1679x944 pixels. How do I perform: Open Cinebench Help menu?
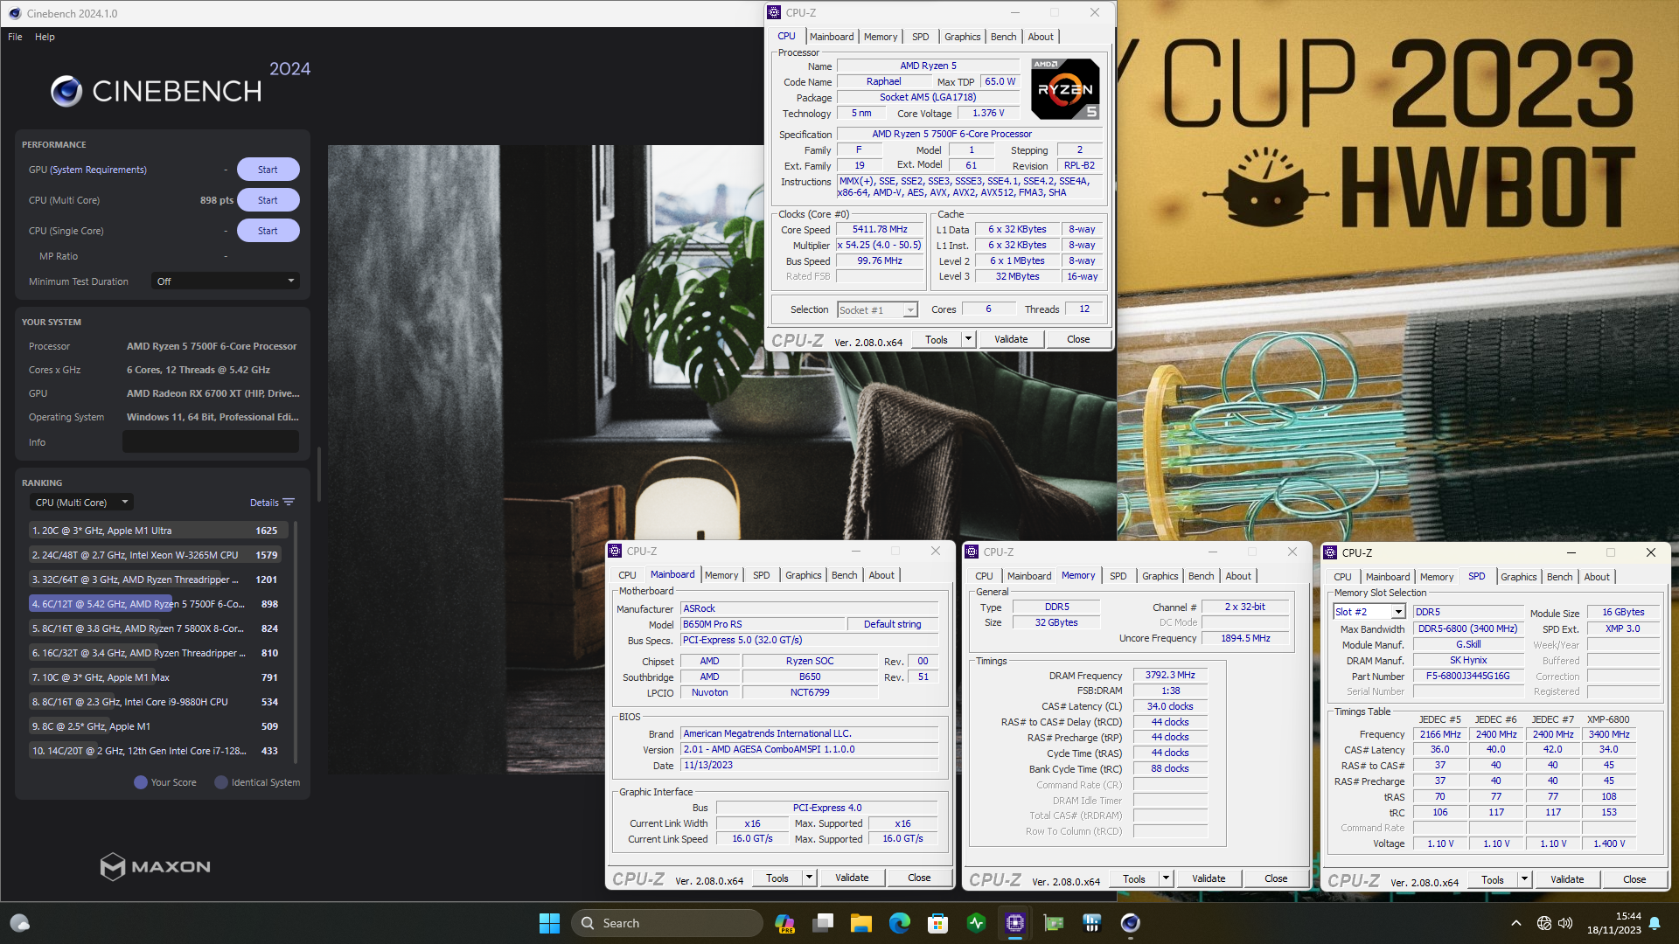45,37
